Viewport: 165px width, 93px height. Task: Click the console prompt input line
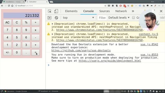[105, 65]
